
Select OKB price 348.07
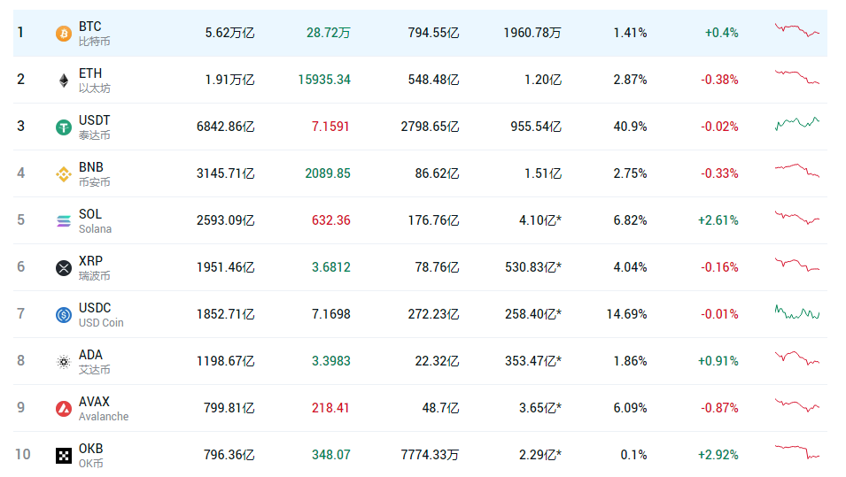(330, 455)
